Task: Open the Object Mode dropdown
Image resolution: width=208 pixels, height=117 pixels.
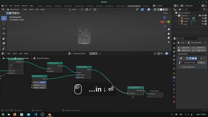Action: (14, 9)
